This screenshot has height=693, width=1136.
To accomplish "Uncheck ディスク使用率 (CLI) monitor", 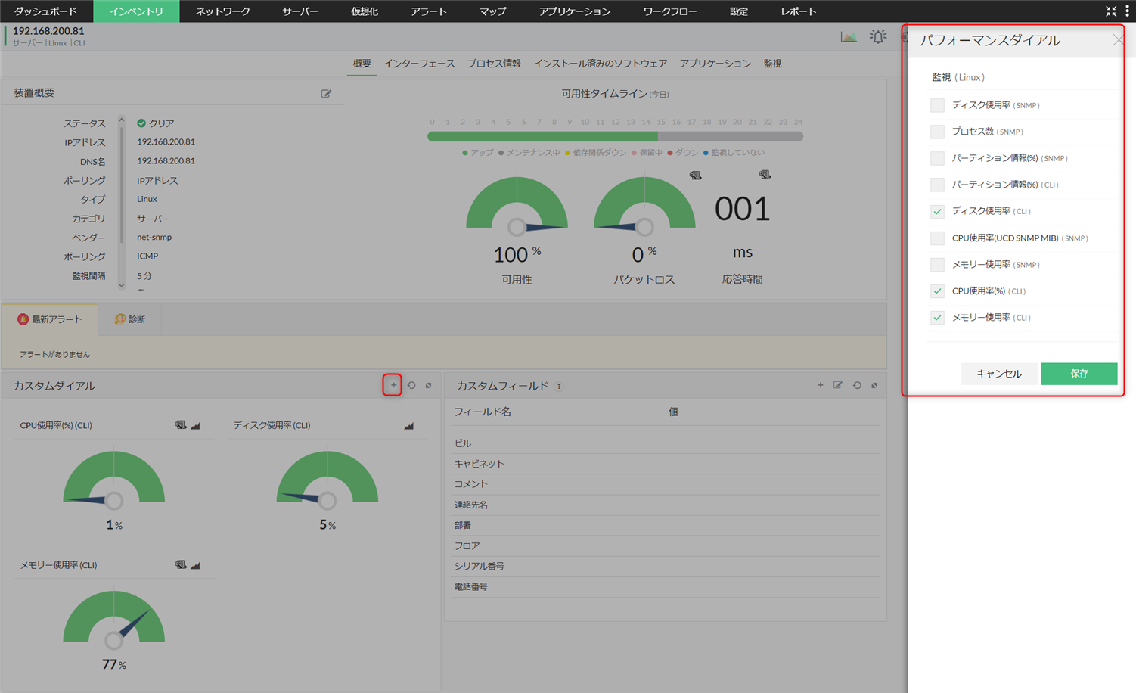I will pos(937,211).
